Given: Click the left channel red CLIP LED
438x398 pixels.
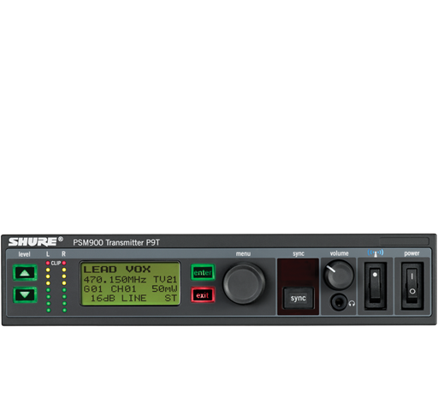Looking at the screenshot, I should tap(48, 263).
